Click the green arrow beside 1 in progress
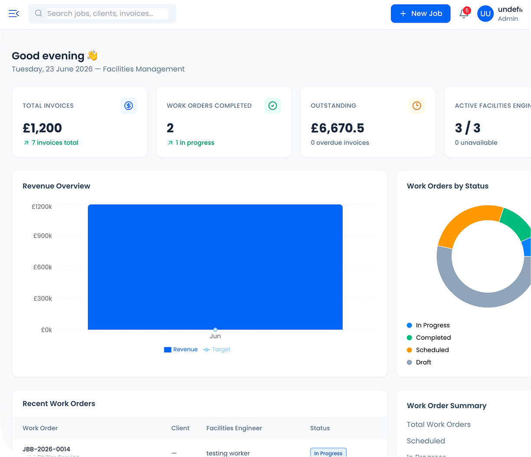The image size is (531, 457). (170, 143)
